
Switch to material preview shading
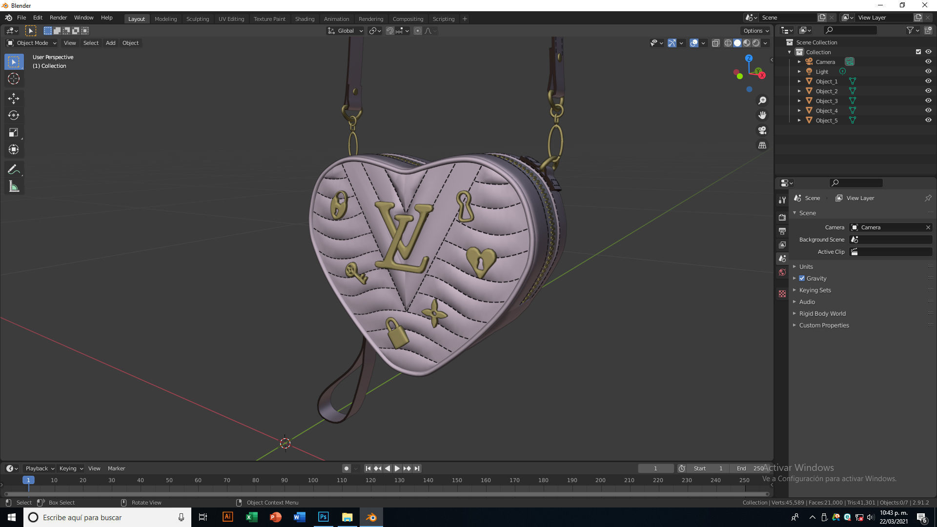pyautogui.click(x=747, y=43)
